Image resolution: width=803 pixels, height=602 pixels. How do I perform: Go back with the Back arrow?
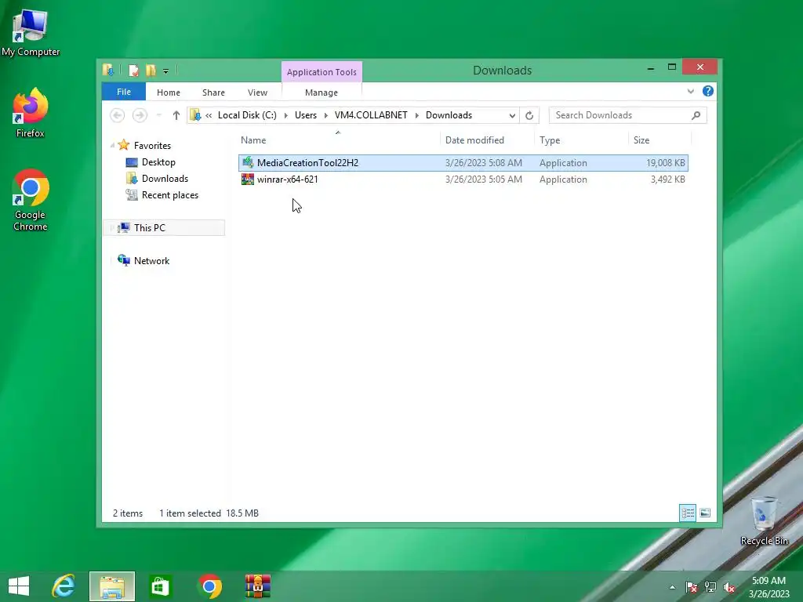click(x=118, y=115)
